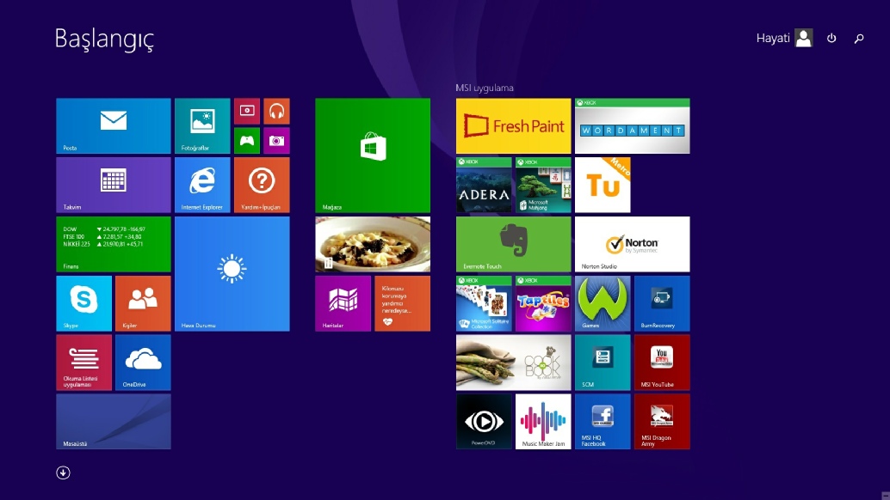Viewport: 890px width, 500px height.
Task: Open the Music Maker Jam tile
Action: pos(543,422)
